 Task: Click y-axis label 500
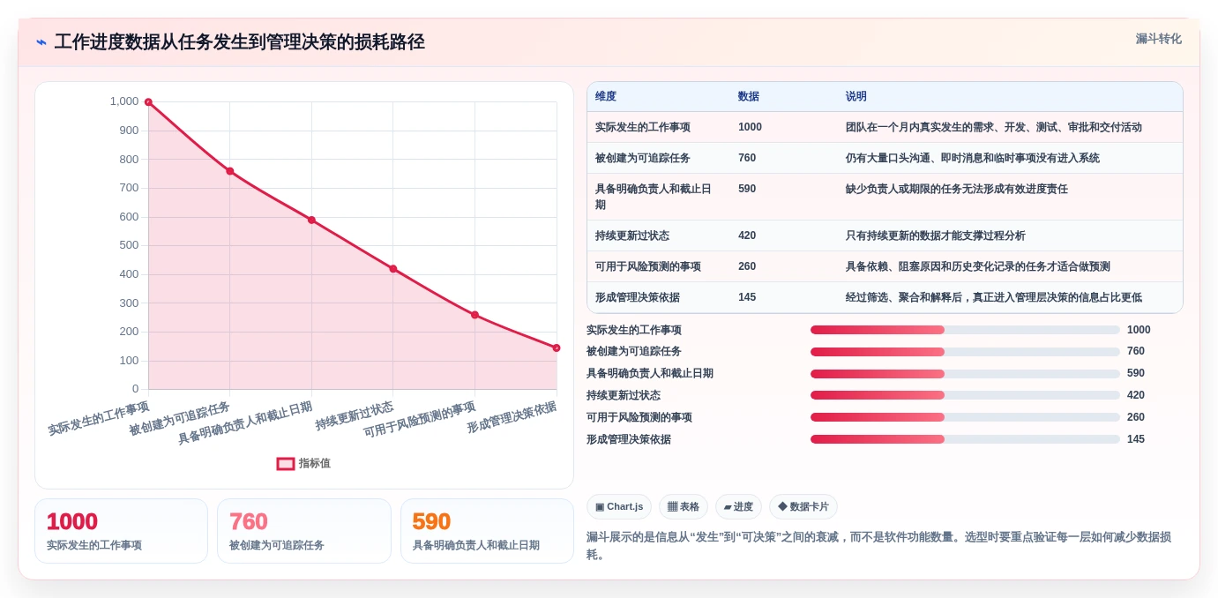click(x=130, y=245)
